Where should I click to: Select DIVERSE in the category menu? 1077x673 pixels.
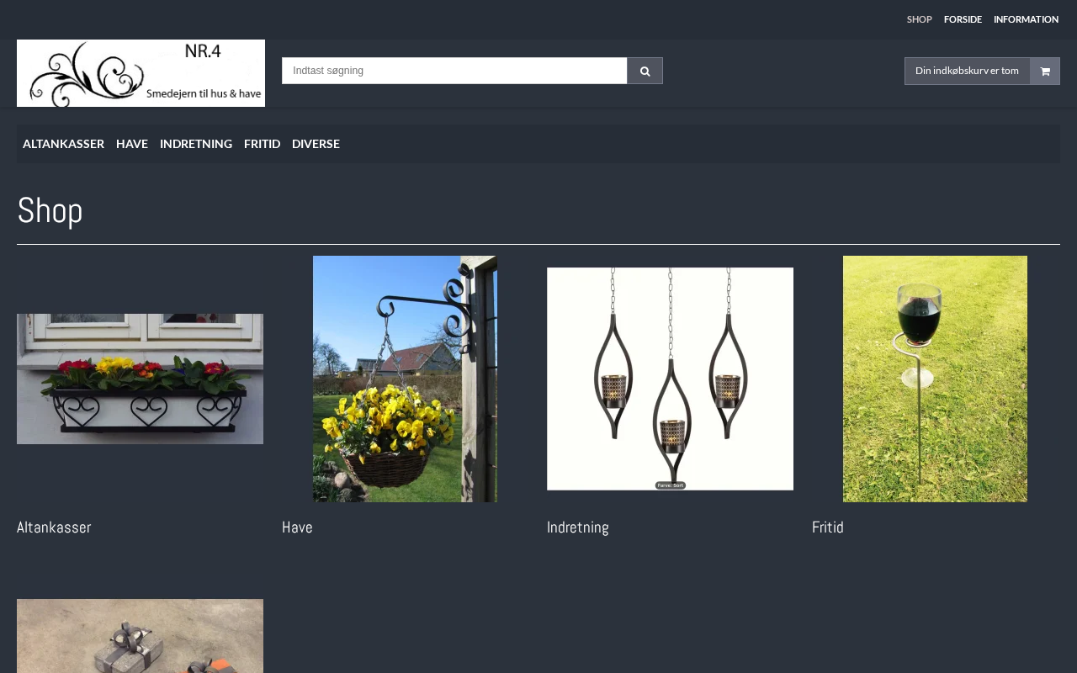click(316, 144)
